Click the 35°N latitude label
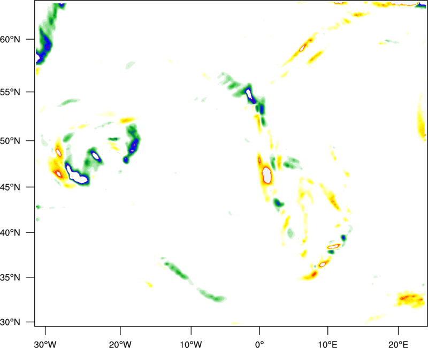This screenshot has height=348, width=428. [x=10, y=277]
